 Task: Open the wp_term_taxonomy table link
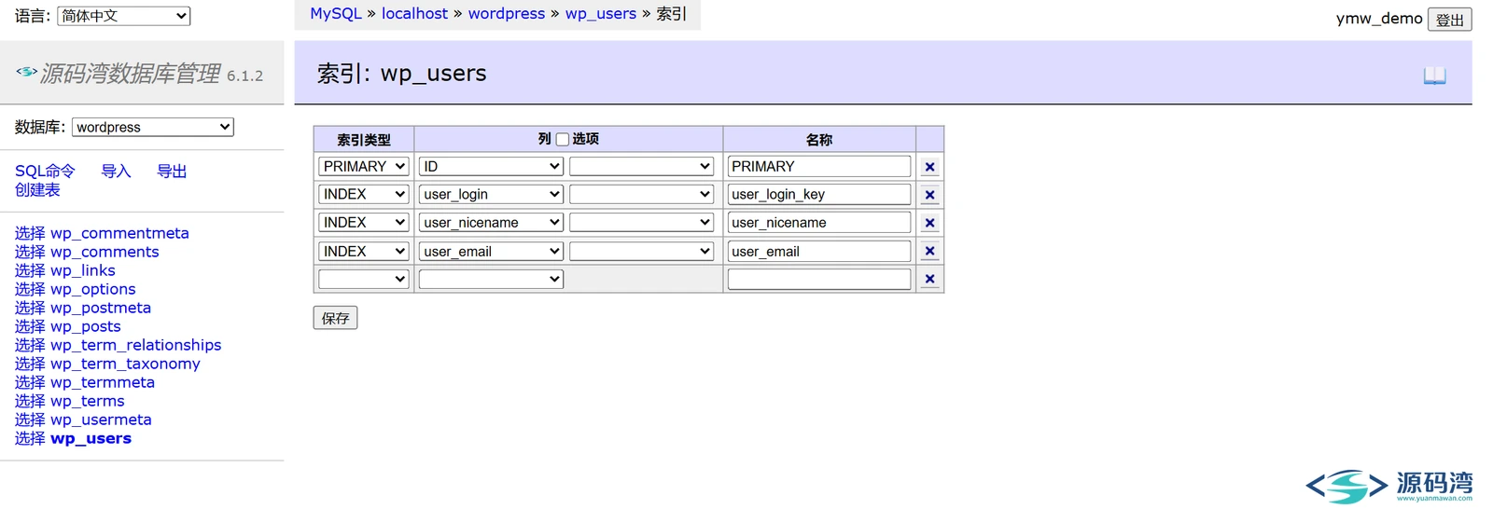pos(125,364)
